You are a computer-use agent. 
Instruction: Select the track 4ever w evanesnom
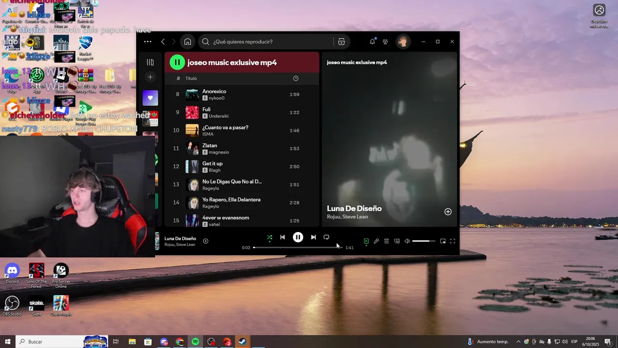pyautogui.click(x=242, y=220)
